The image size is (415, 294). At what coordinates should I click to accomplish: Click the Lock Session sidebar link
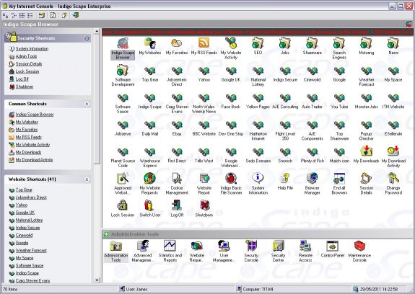click(x=27, y=71)
